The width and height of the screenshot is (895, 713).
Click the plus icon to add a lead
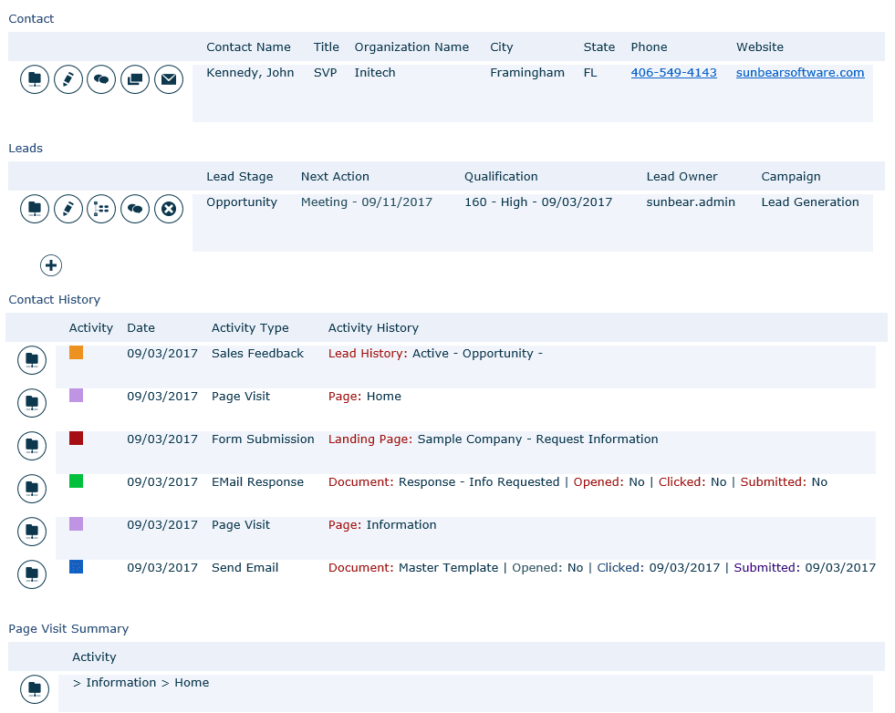[x=51, y=265]
